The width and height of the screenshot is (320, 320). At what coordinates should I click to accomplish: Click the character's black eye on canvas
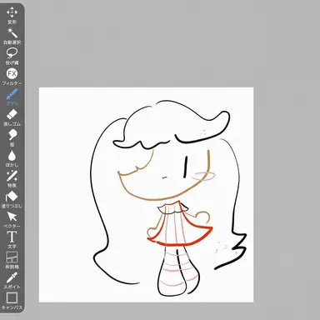186,167
